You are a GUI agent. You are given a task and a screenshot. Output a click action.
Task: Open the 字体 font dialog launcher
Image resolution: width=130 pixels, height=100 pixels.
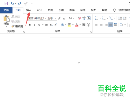[91, 32]
